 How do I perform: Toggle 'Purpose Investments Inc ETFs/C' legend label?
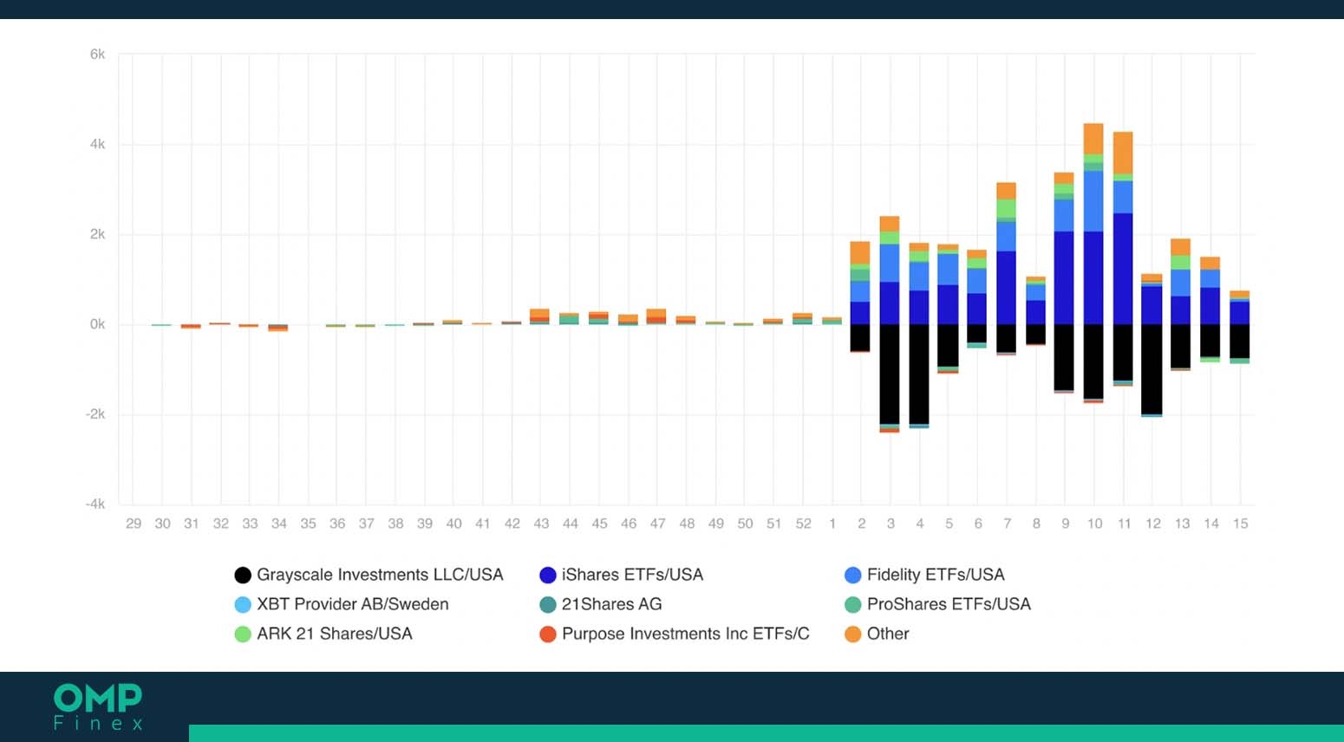(686, 634)
